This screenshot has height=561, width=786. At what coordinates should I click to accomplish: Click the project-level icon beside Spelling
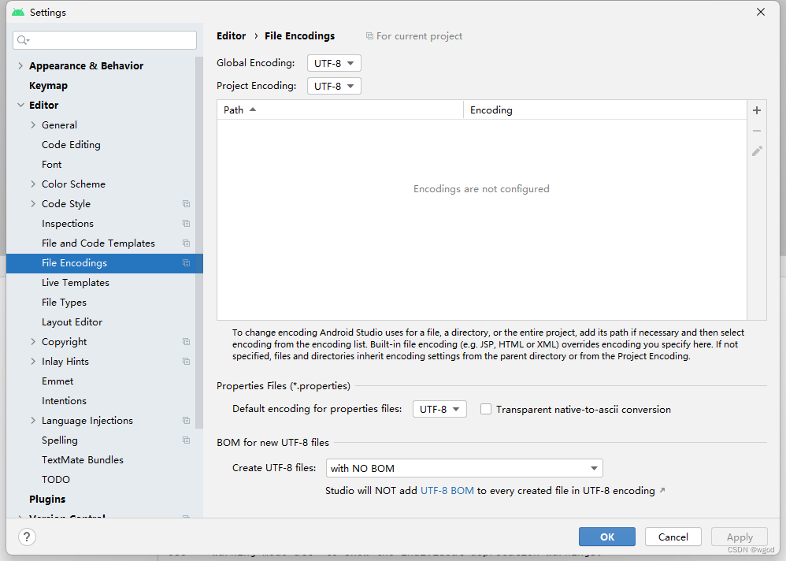pos(186,440)
